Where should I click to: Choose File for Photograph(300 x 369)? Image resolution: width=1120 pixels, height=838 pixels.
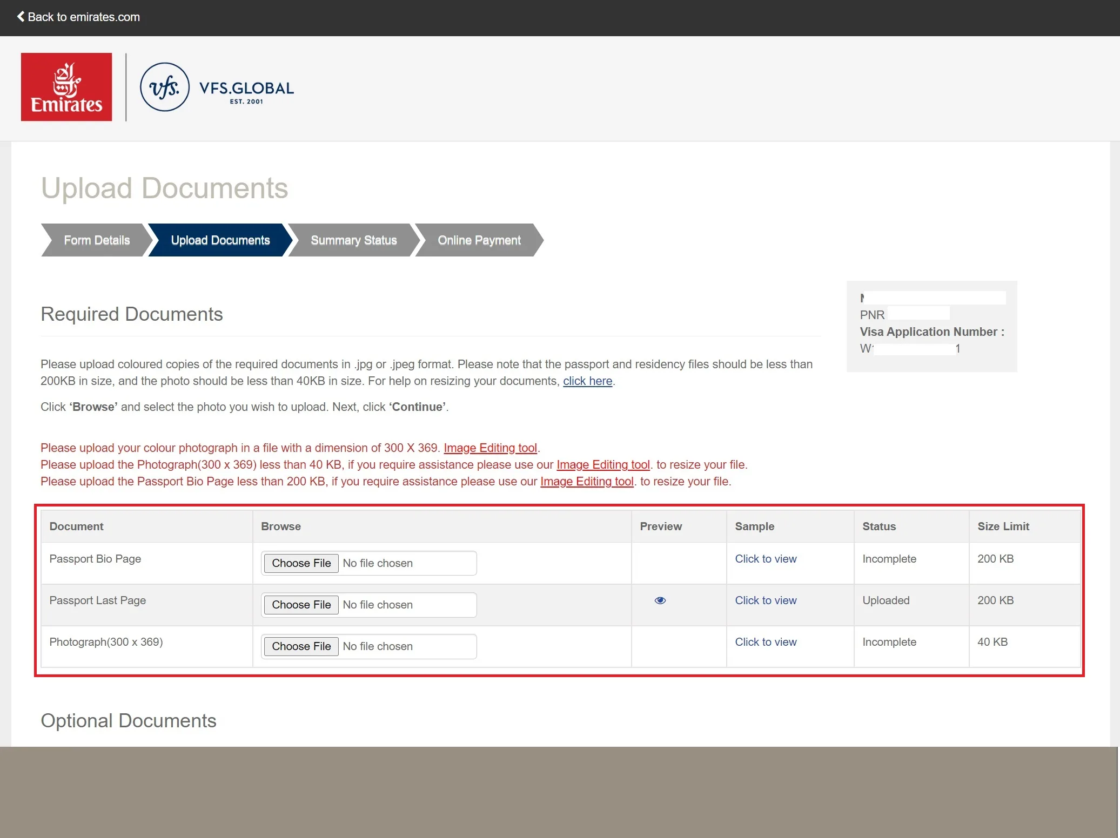coord(301,646)
